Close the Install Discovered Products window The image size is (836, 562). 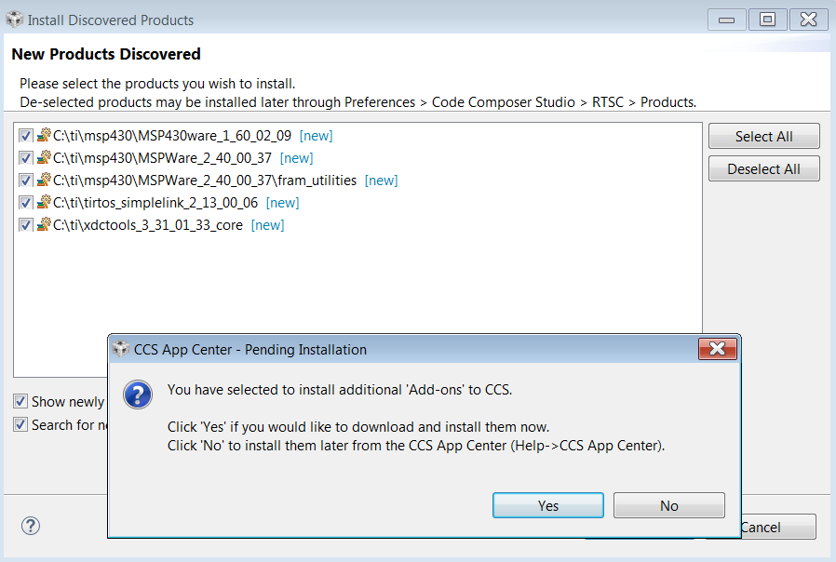click(x=808, y=20)
